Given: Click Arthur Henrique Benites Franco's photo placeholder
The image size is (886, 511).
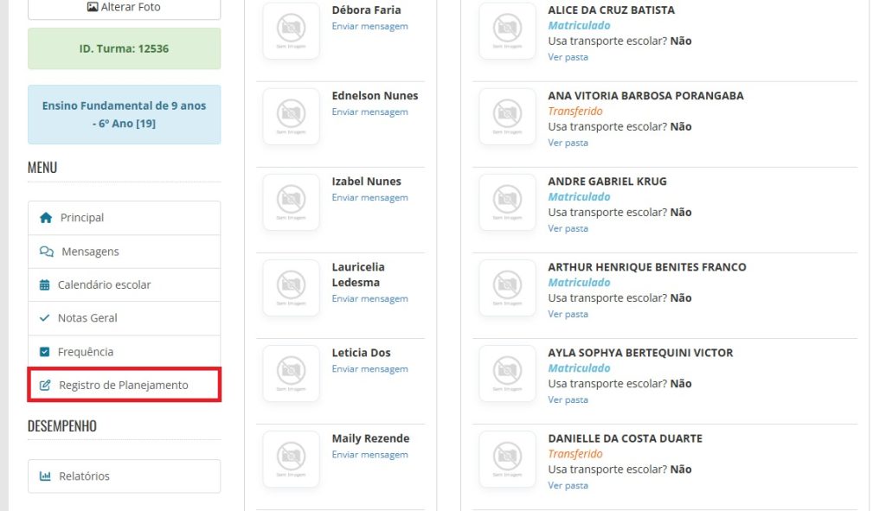Looking at the screenshot, I should pos(507,288).
